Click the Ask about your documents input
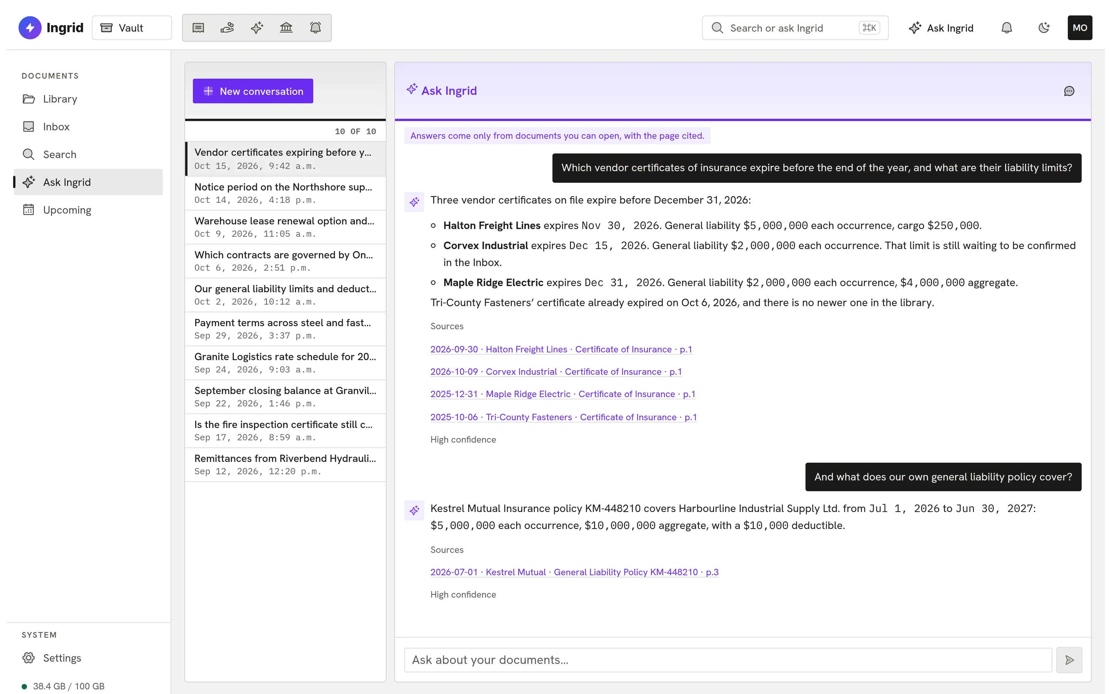Viewport: 1111px width, 694px height. pos(728,660)
